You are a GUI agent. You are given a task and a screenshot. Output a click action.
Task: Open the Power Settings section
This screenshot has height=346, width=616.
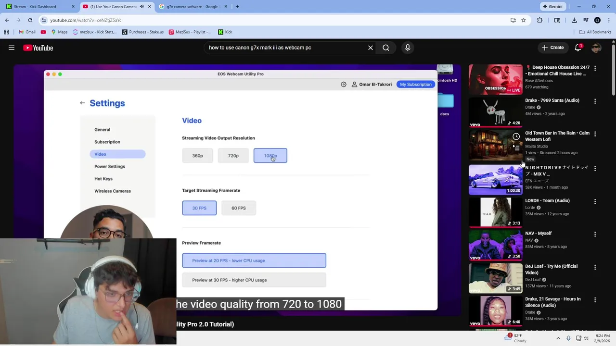click(110, 166)
